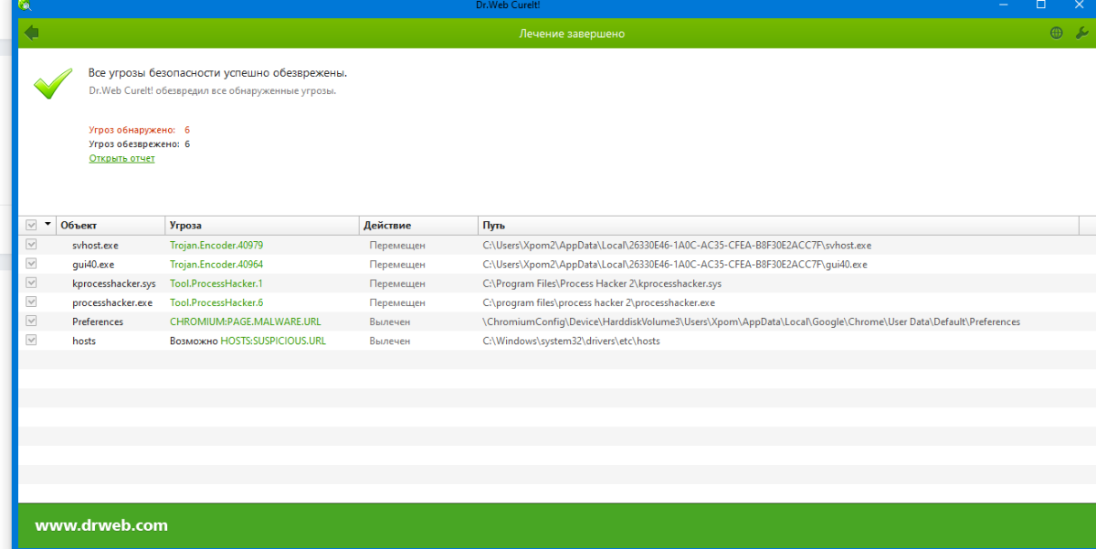
Task: Click the gui40.exe file path
Action: [x=675, y=265]
